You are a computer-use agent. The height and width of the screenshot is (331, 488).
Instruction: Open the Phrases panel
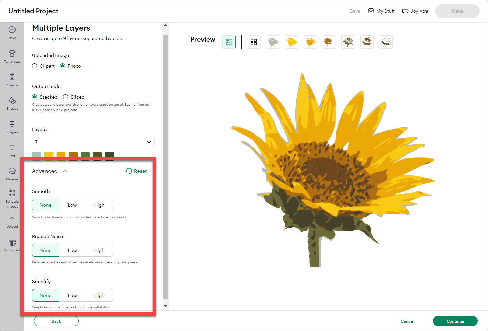[x=12, y=173]
